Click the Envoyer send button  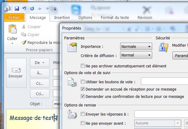coord(16,73)
